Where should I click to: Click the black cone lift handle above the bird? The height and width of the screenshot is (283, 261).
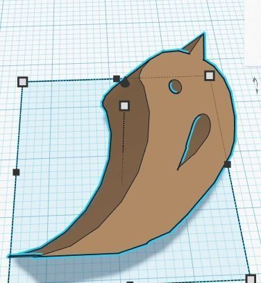pos(125,83)
